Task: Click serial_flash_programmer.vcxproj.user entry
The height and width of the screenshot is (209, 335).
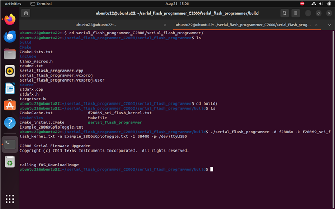Action: 62,80
